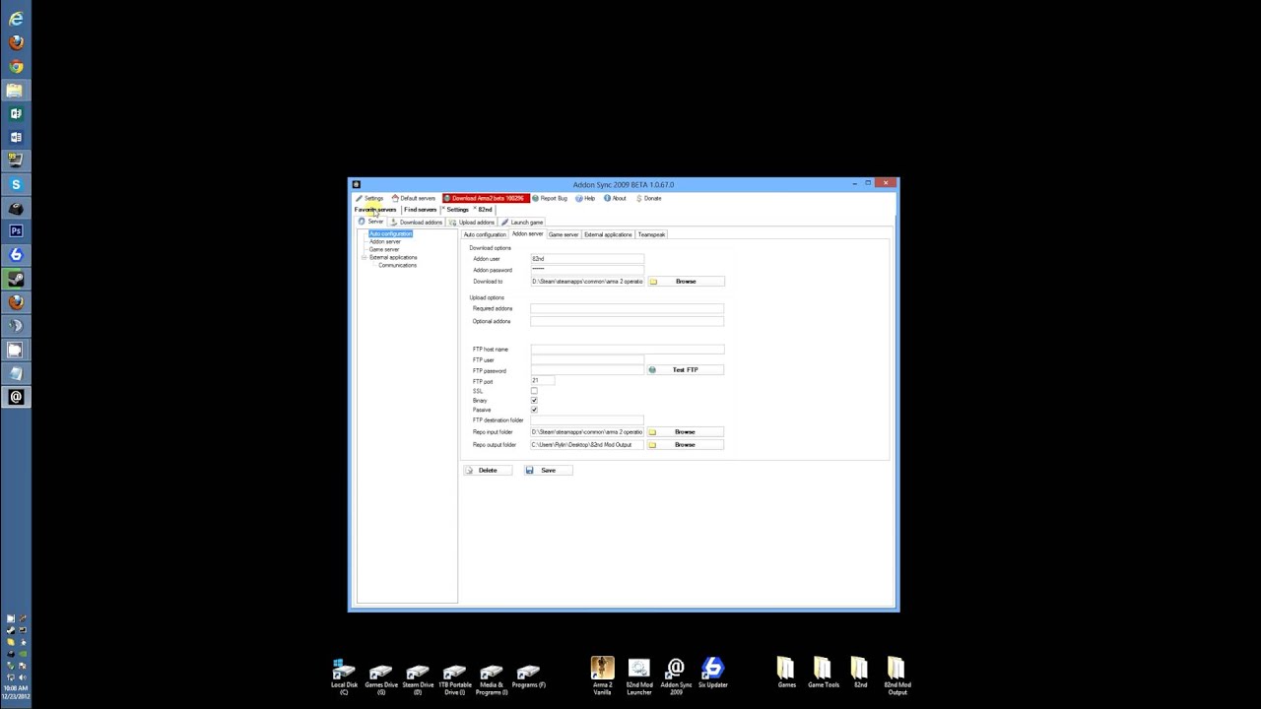Open the Games Drive (G) shortcut
This screenshot has height=709, width=1261.
pyautogui.click(x=381, y=677)
